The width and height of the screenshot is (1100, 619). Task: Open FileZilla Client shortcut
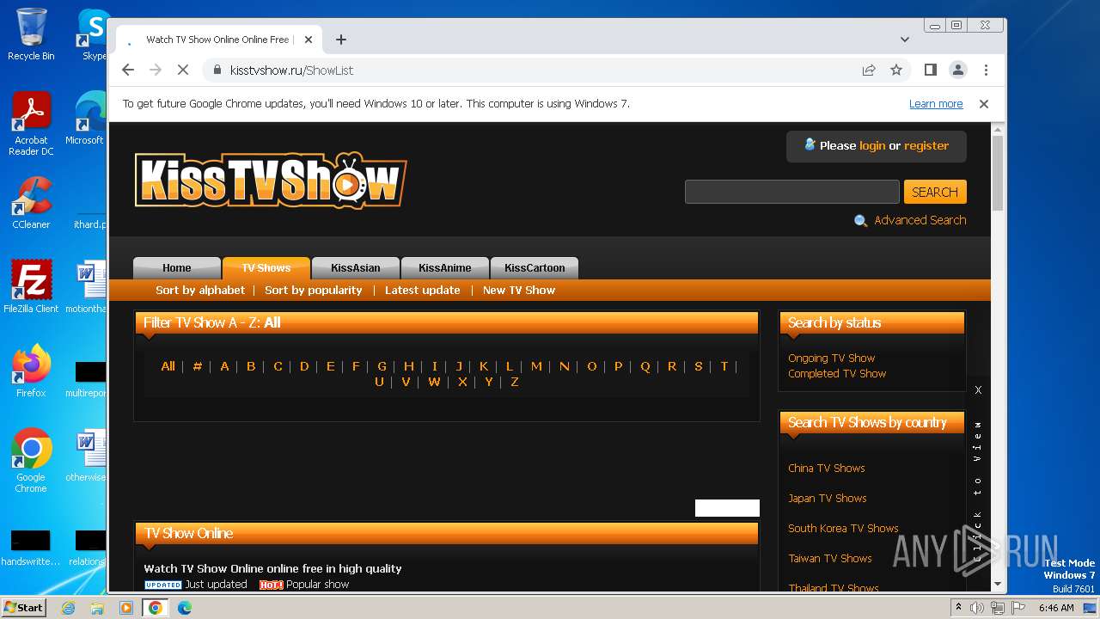point(31,287)
